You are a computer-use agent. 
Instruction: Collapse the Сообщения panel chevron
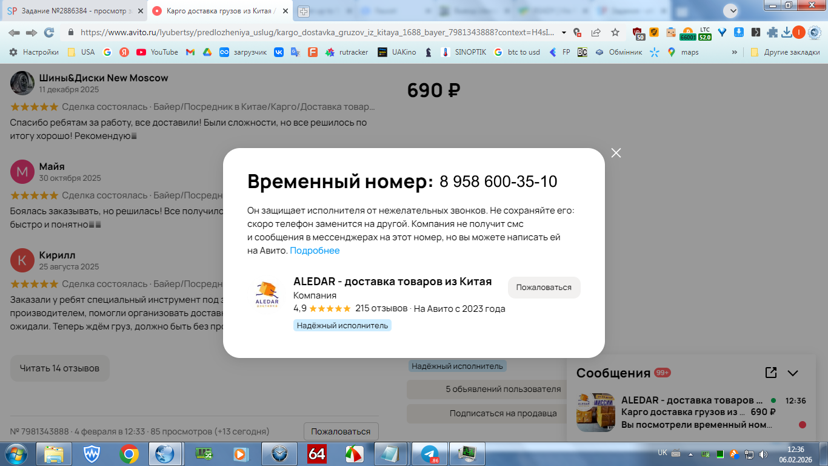pyautogui.click(x=793, y=373)
